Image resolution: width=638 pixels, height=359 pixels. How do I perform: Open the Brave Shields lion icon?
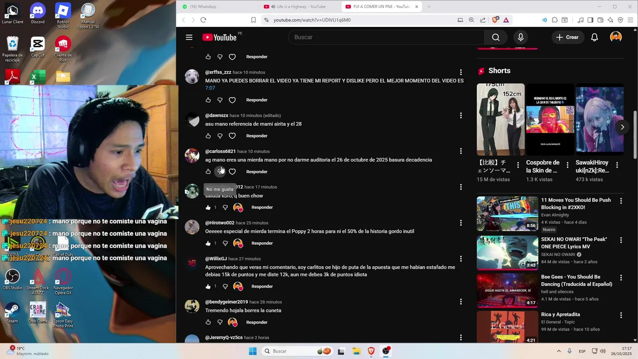coord(495,20)
